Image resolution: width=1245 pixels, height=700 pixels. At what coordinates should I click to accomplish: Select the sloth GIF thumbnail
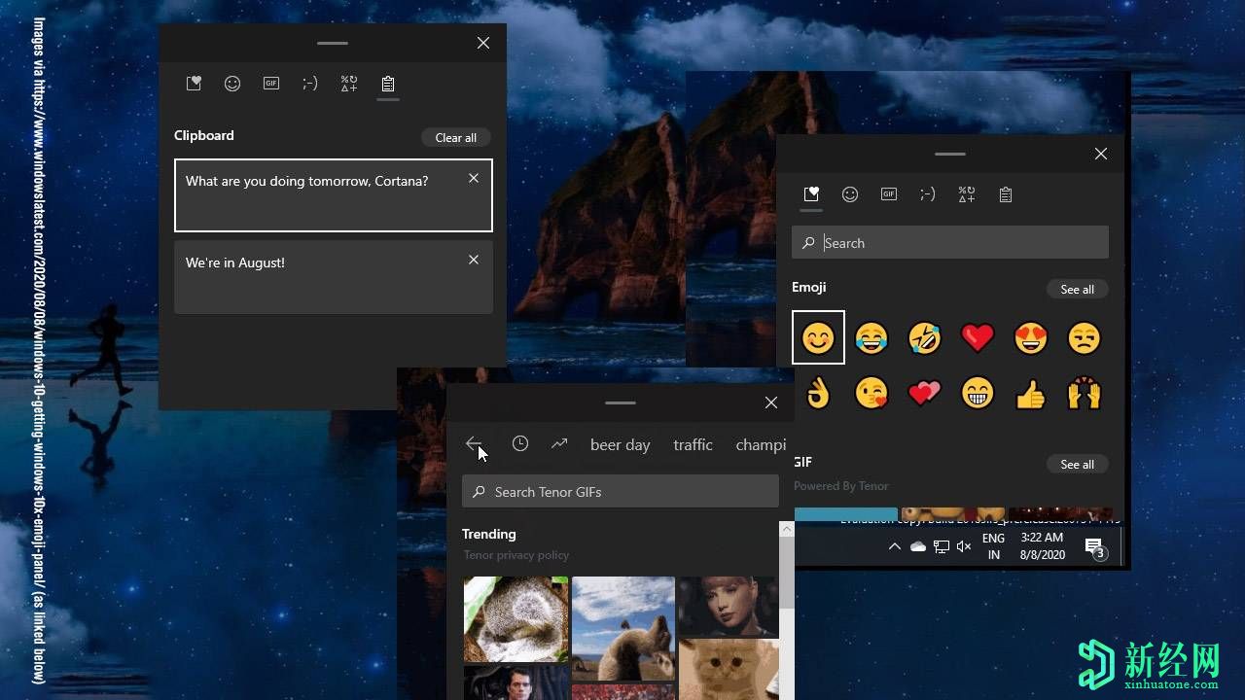[516, 619]
